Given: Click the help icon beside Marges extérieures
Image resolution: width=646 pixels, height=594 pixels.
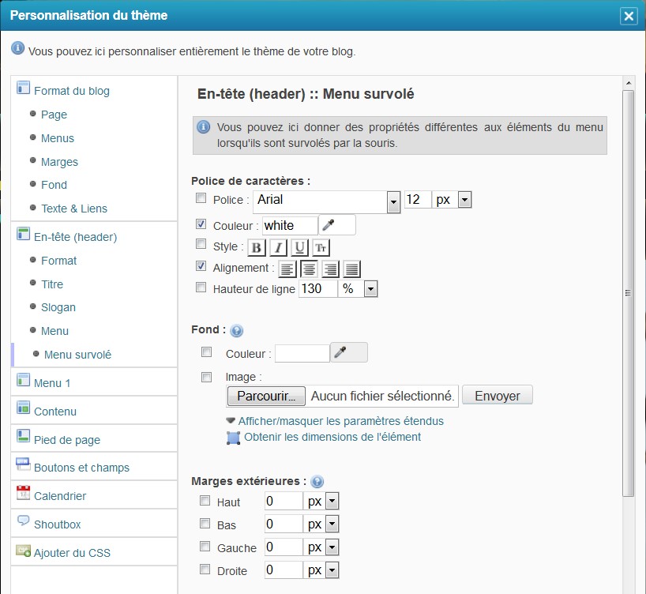Looking at the screenshot, I should click(x=317, y=481).
